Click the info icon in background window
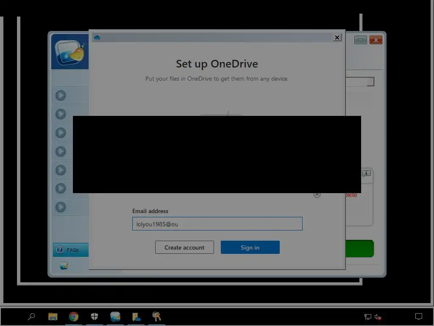 coord(366,173)
